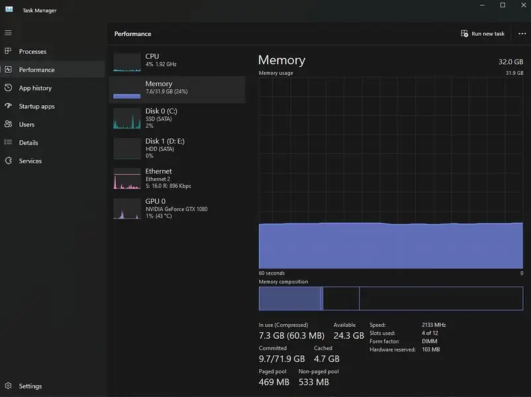Select the Disk 1 HDD (SATA) entry
This screenshot has width=531, height=397.
177,148
